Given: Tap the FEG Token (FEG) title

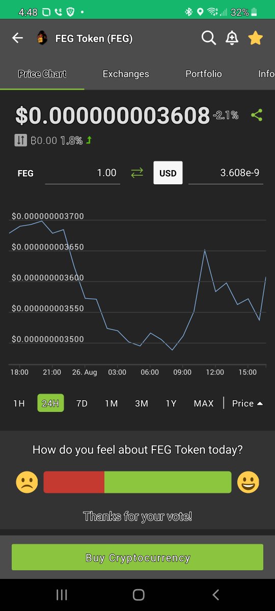Looking at the screenshot, I should point(94,38).
